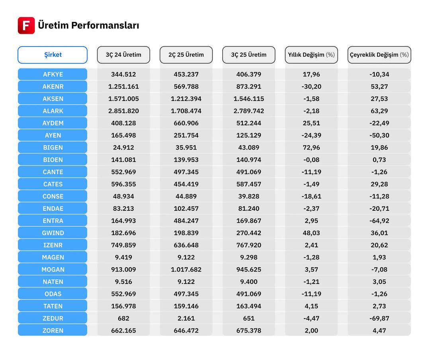430x350 pixels.
Task: Select the AFKYE company row label
Action: click(x=53, y=74)
